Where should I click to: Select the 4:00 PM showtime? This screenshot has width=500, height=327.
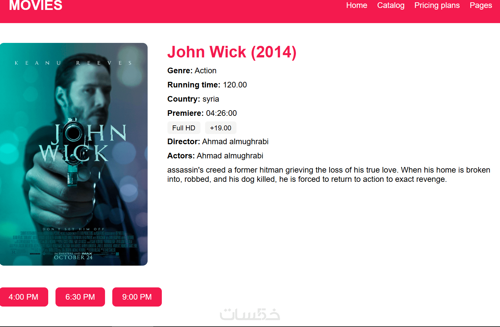(x=24, y=297)
